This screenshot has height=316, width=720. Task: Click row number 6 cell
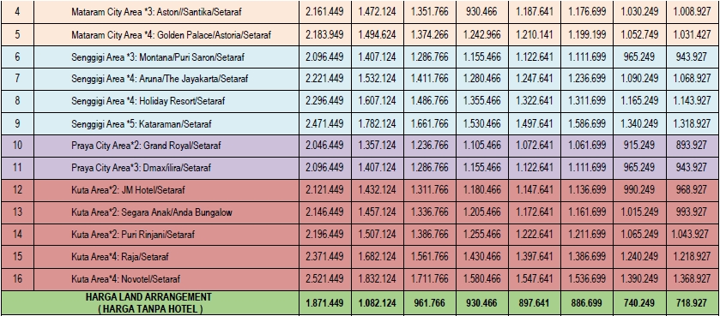17,57
